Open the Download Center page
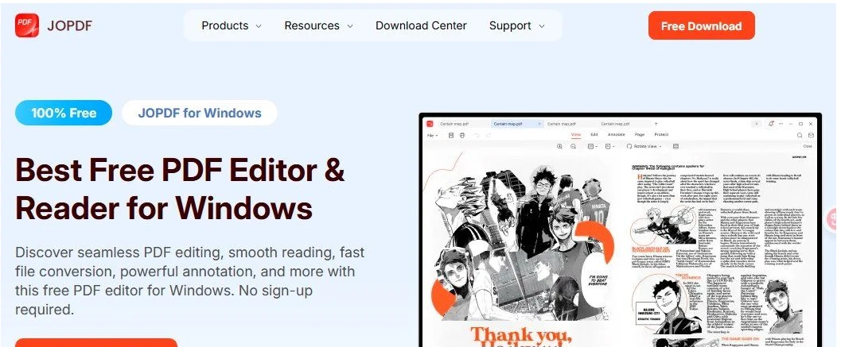Viewport: 841px width, 347px height. 421,25
